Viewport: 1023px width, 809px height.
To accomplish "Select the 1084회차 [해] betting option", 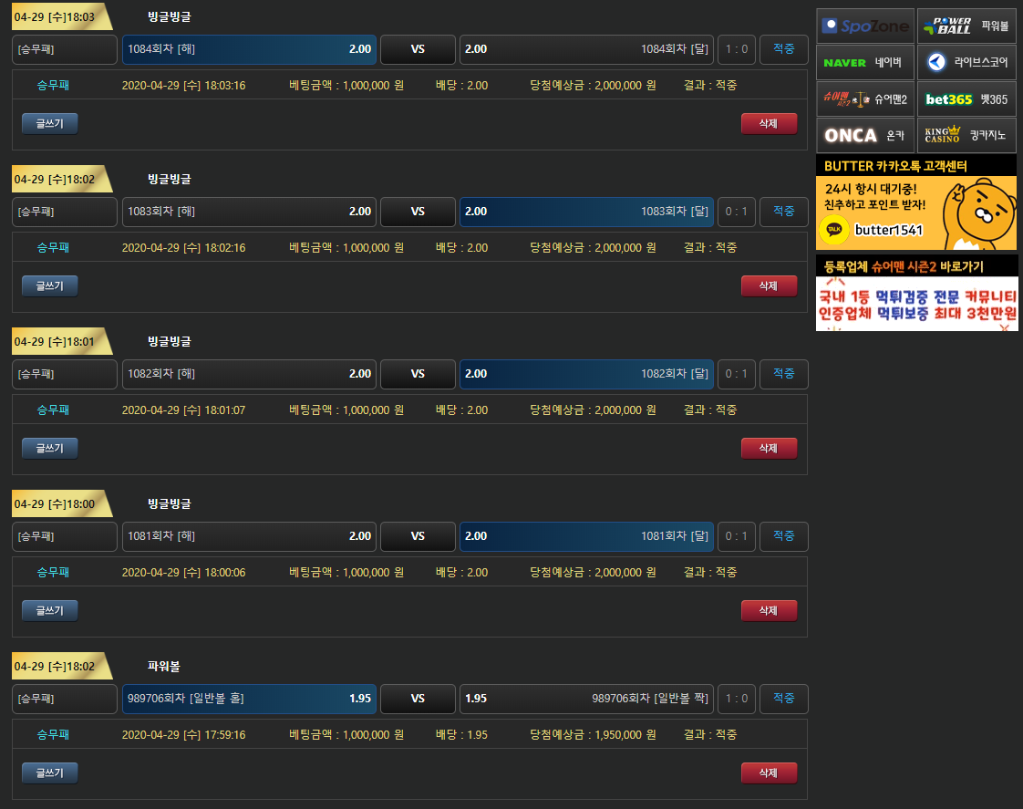I will click(x=249, y=49).
